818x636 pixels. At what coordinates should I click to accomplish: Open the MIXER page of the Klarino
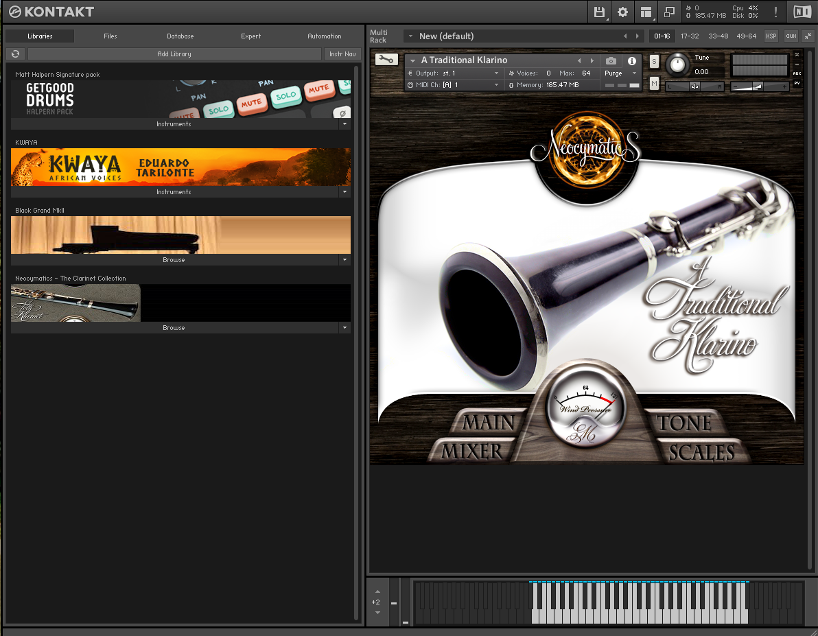tap(471, 451)
